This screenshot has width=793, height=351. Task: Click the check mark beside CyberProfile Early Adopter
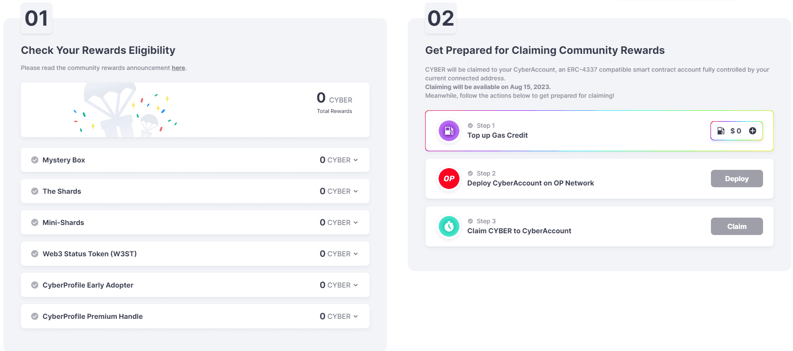coord(35,285)
